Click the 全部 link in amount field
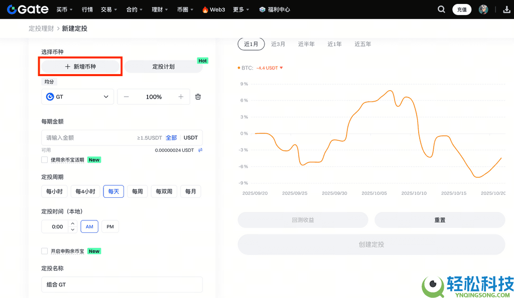The image size is (514, 298). [x=171, y=137]
